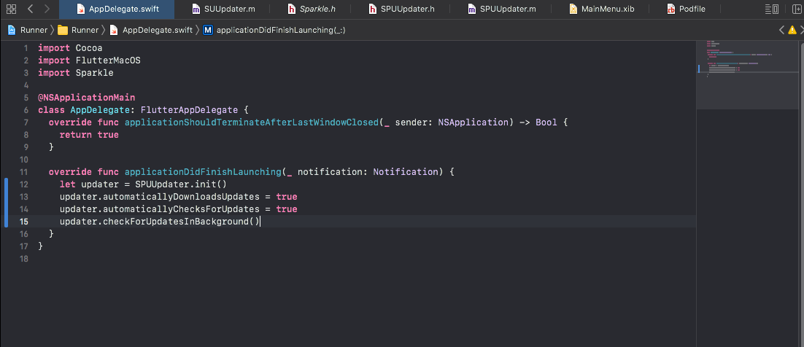Add a new editor pane
Viewport: 804px width, 347px height.
tap(797, 9)
